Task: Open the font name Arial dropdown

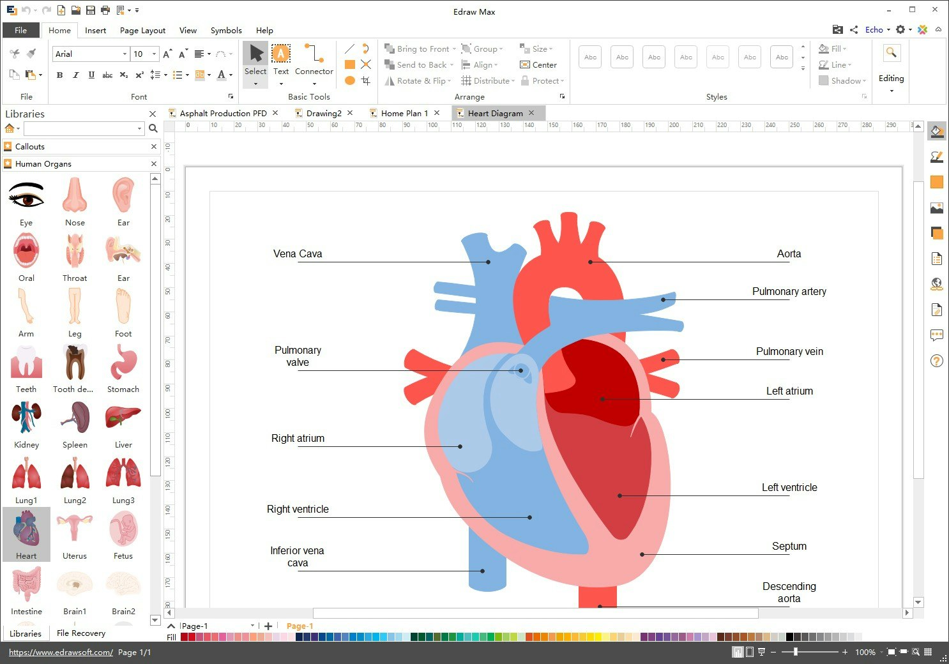Action: (125, 54)
